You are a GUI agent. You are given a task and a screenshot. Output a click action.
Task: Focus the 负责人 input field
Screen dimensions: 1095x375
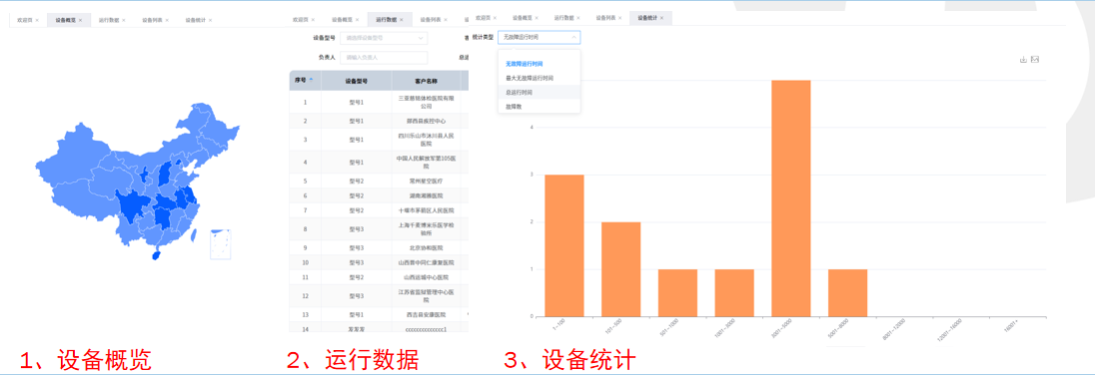(384, 58)
